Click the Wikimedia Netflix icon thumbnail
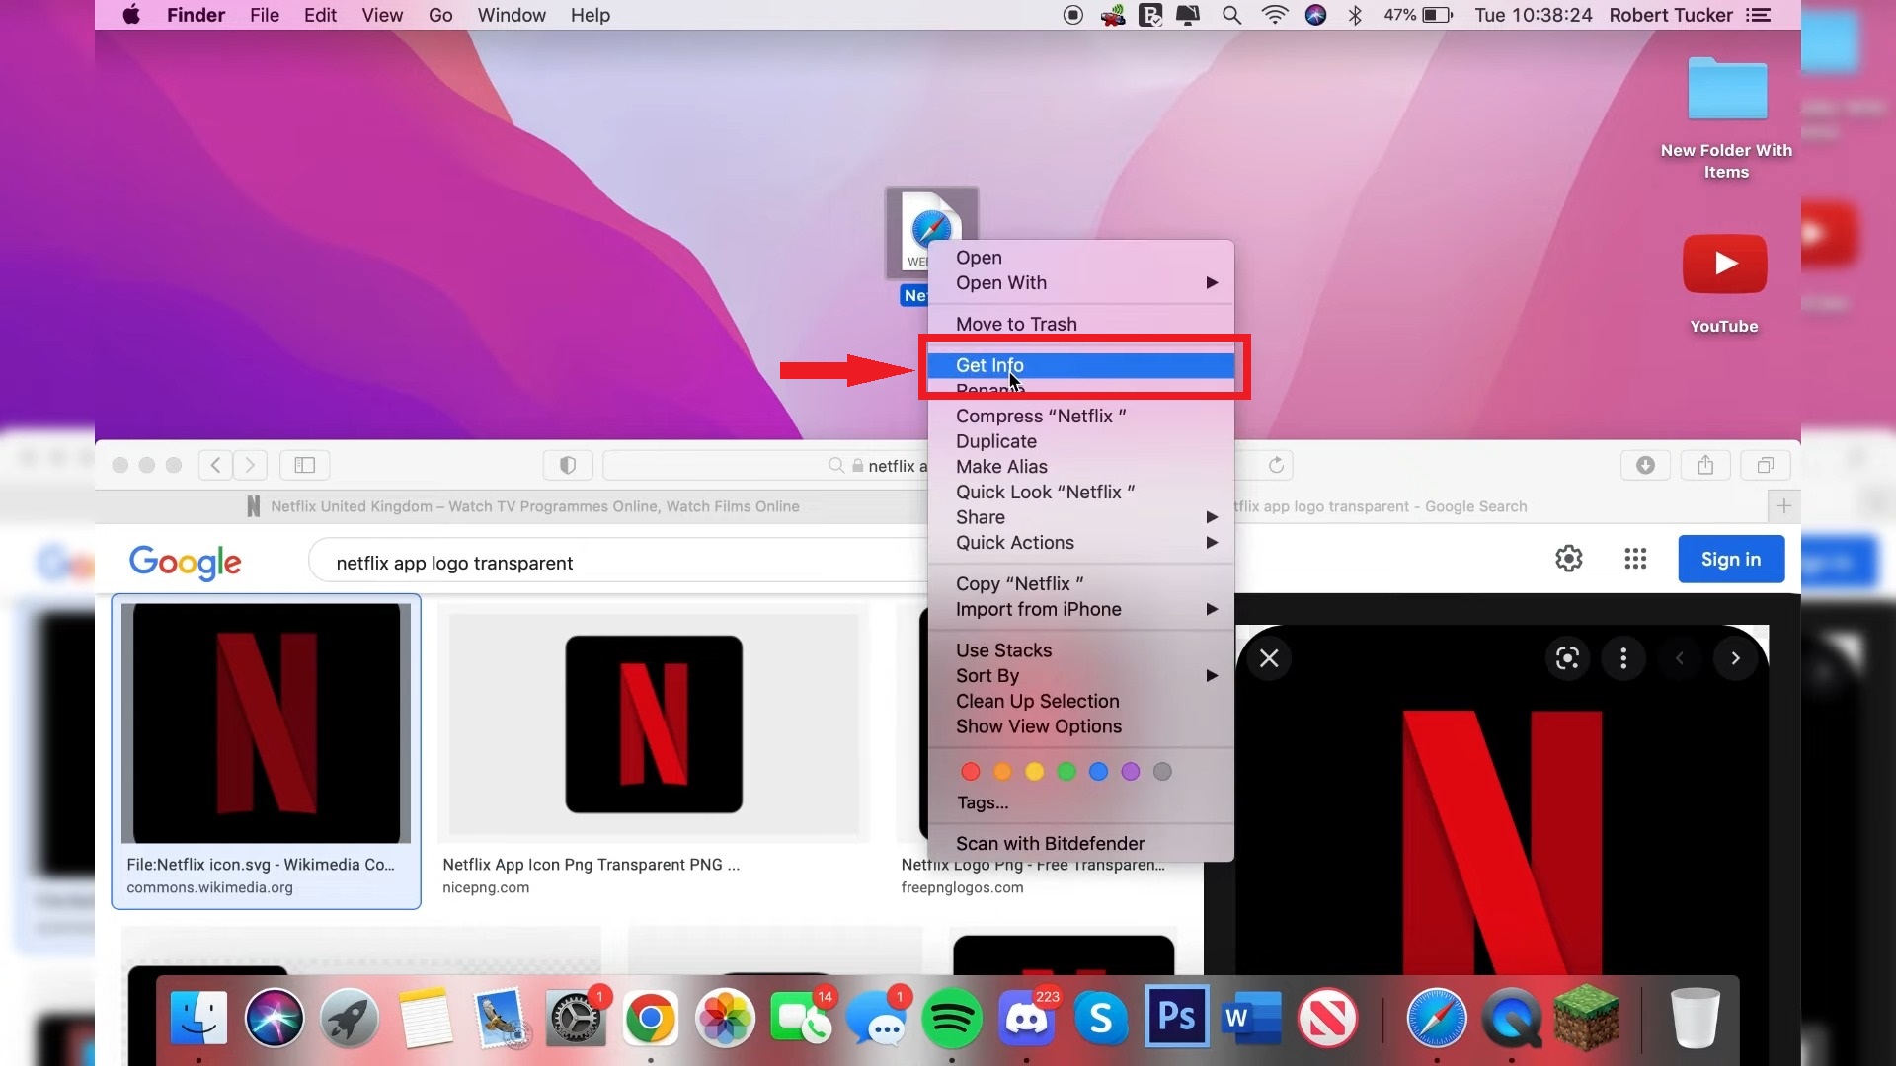Viewport: 1896px width, 1066px height. point(266,723)
